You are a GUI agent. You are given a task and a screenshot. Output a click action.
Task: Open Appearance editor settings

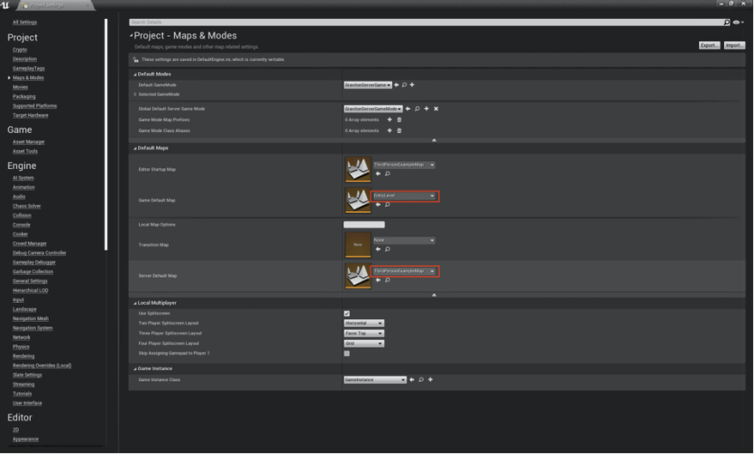click(26, 439)
